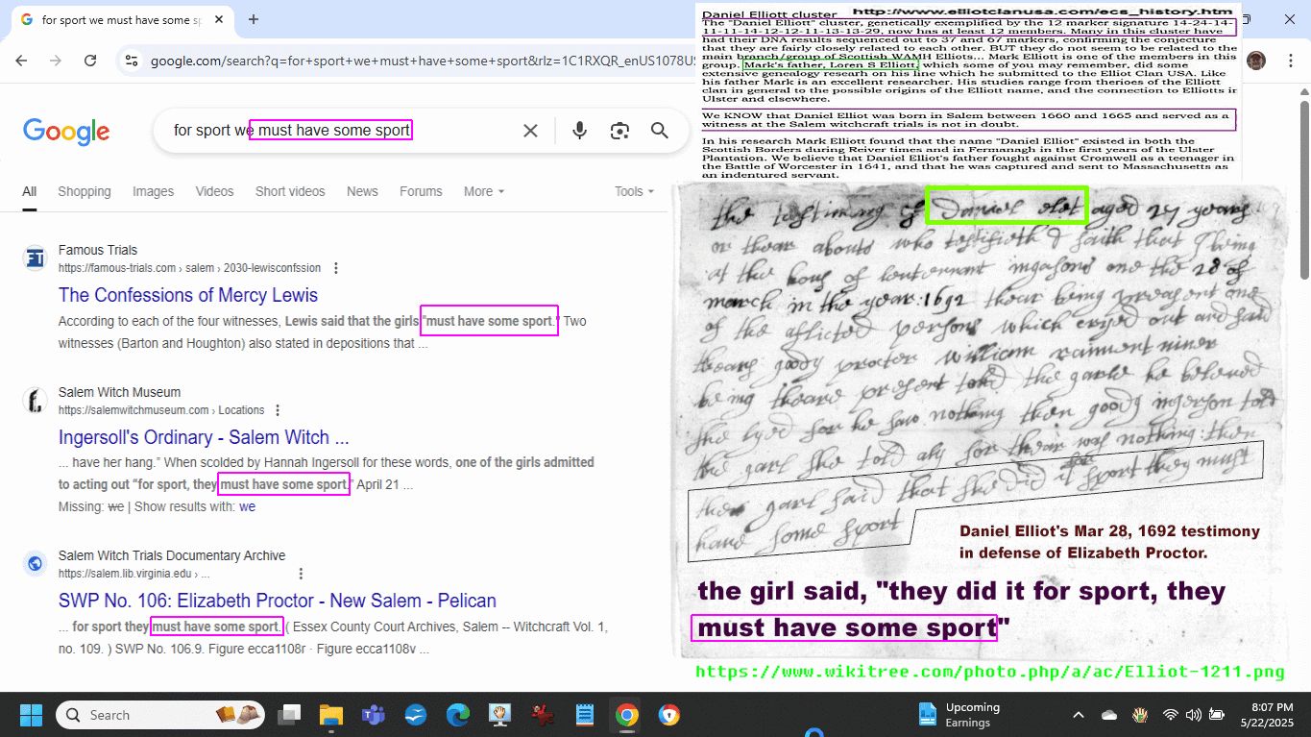Open Google Lens image search icon
1311x737 pixels.
tap(619, 131)
